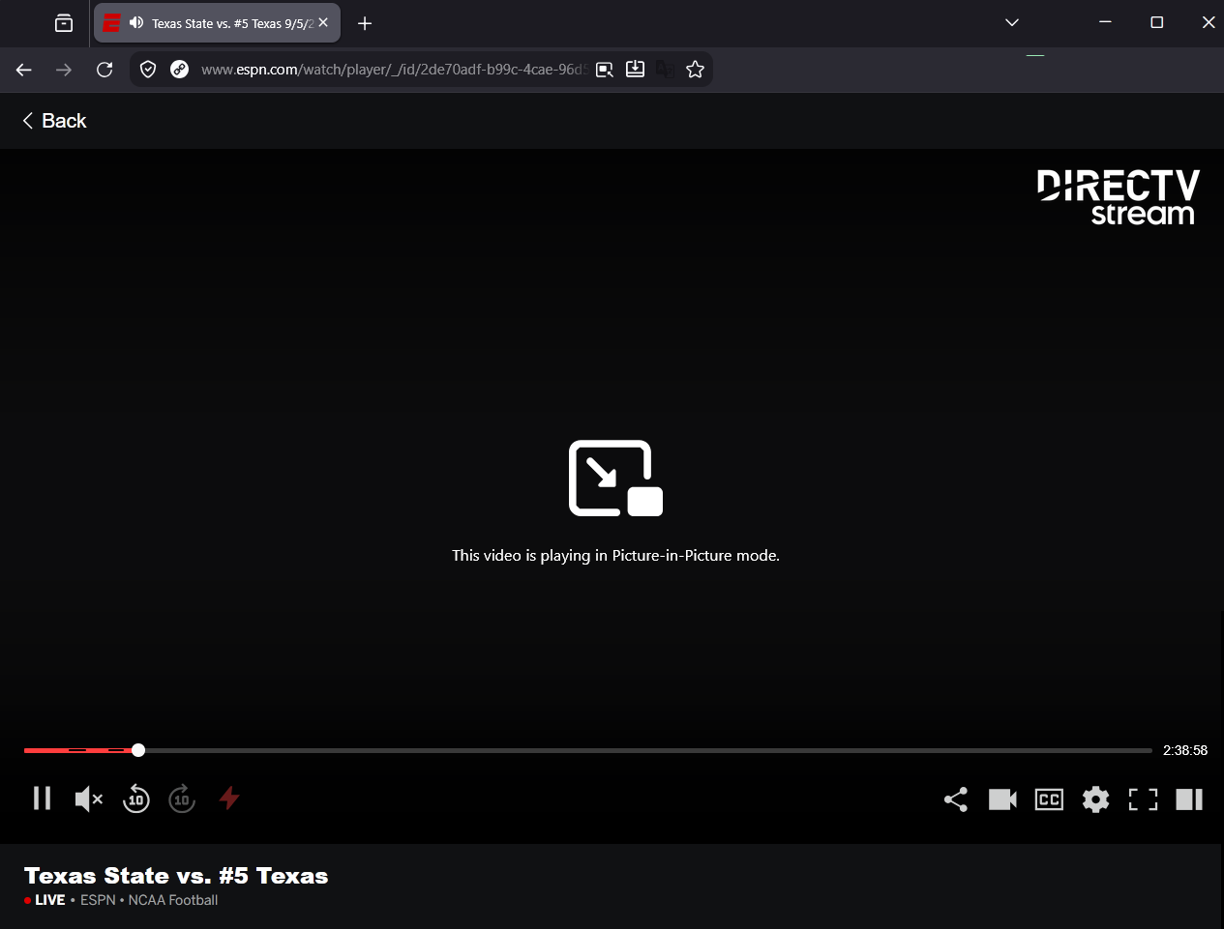This screenshot has width=1224, height=929.
Task: Open the player settings gear
Action: pos(1095,799)
